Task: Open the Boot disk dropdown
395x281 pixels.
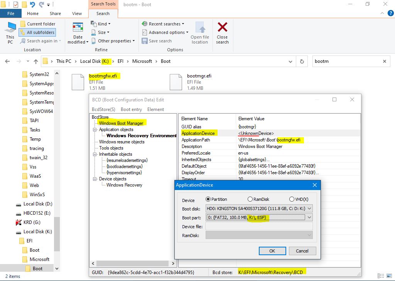Action: coord(309,209)
